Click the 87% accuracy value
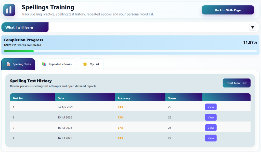Image resolution: width=261 pixels, height=152 pixels. pos(121,128)
